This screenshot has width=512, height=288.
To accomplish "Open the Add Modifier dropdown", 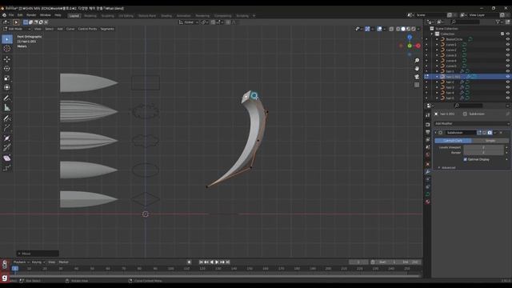I will pyautogui.click(x=471, y=123).
